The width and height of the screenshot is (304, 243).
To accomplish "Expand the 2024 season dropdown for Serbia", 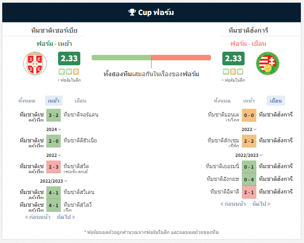I will tap(54, 129).
